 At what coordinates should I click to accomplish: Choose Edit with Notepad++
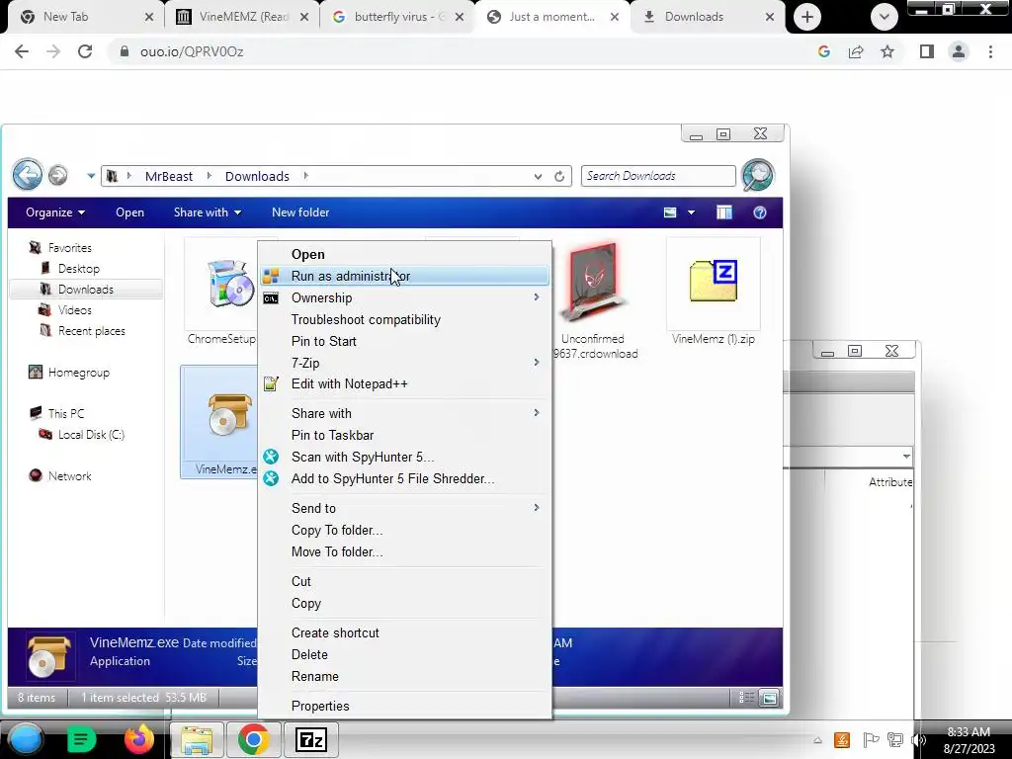pos(404,384)
